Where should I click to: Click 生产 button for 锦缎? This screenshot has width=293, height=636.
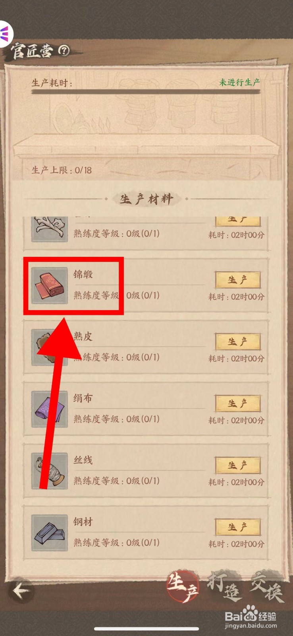(x=238, y=280)
